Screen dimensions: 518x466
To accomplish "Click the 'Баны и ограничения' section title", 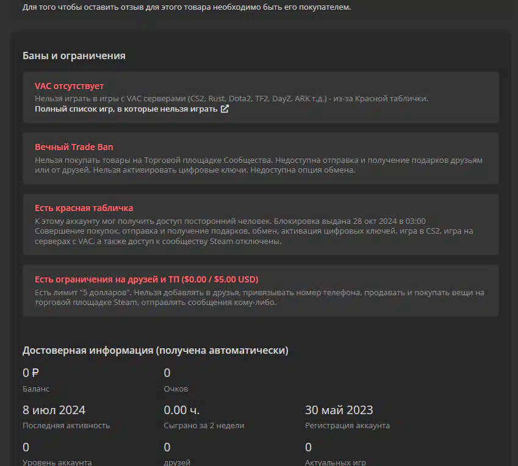I will point(74,56).
